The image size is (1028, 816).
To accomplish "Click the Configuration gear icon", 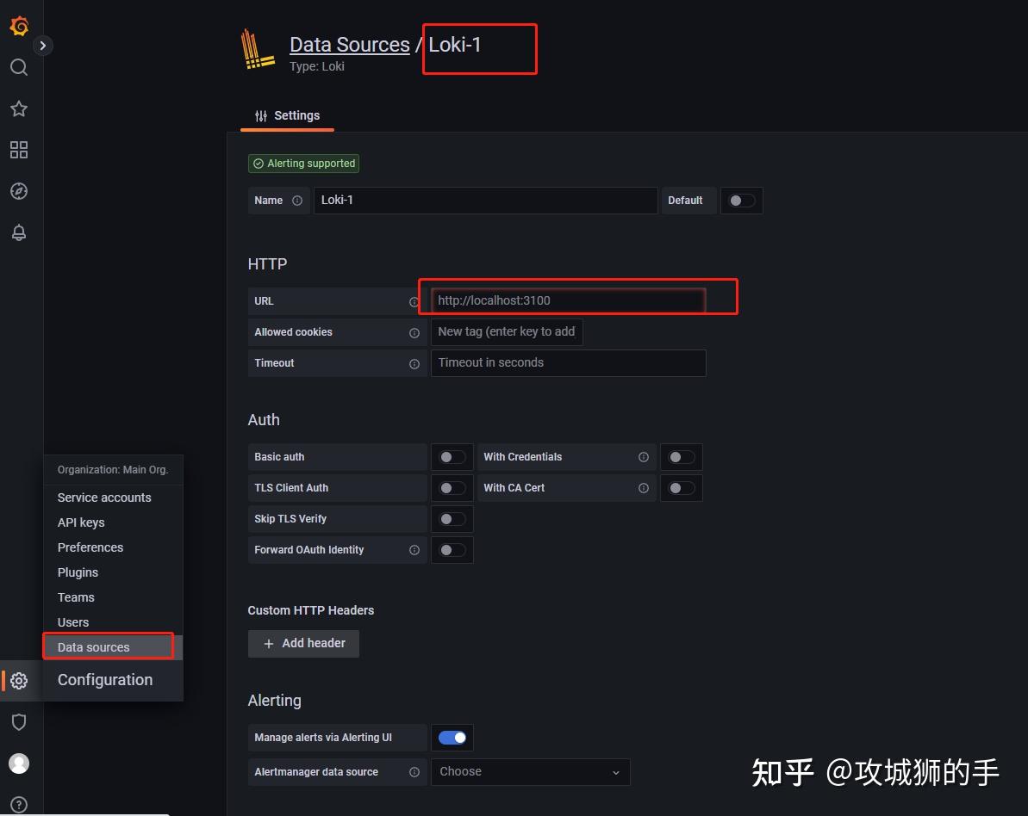I will pyautogui.click(x=19, y=680).
